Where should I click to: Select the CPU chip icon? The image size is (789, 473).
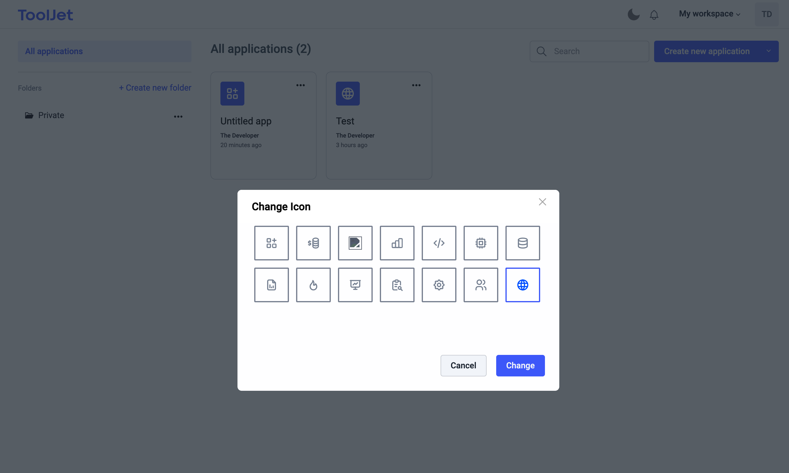tap(480, 243)
